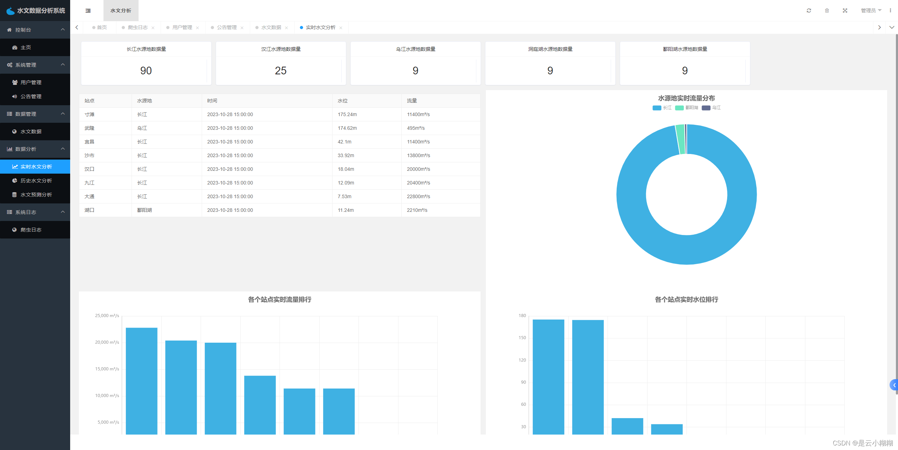Image resolution: width=898 pixels, height=450 pixels.
Task: Toggle fullscreen with the expand icon
Action: point(845,11)
